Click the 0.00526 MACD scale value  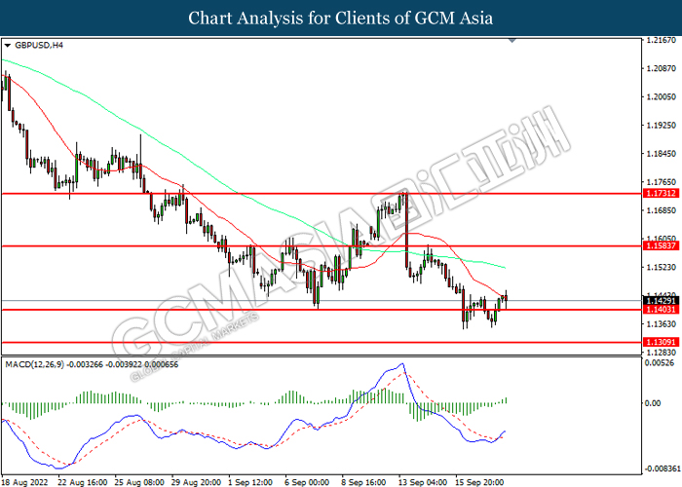point(660,362)
